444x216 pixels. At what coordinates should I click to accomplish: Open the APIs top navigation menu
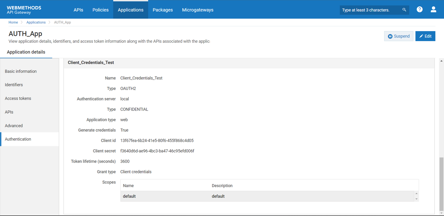pyautogui.click(x=78, y=10)
